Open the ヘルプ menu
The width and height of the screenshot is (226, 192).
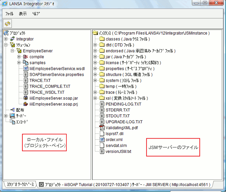coord(36,14)
